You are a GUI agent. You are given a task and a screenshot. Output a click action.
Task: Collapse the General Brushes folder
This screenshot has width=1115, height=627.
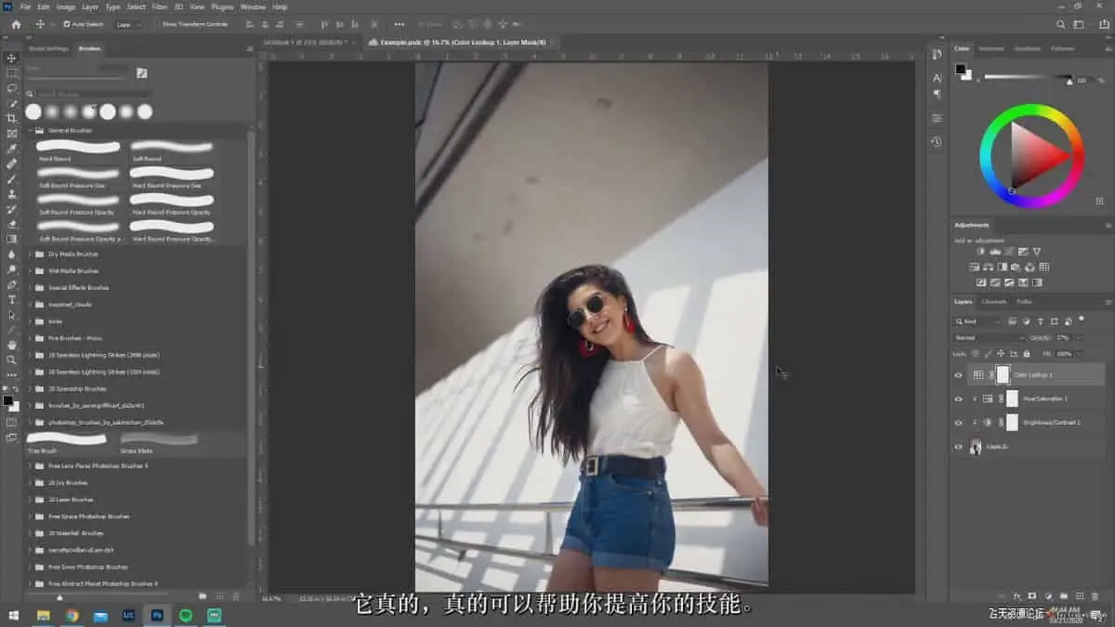pyautogui.click(x=30, y=130)
